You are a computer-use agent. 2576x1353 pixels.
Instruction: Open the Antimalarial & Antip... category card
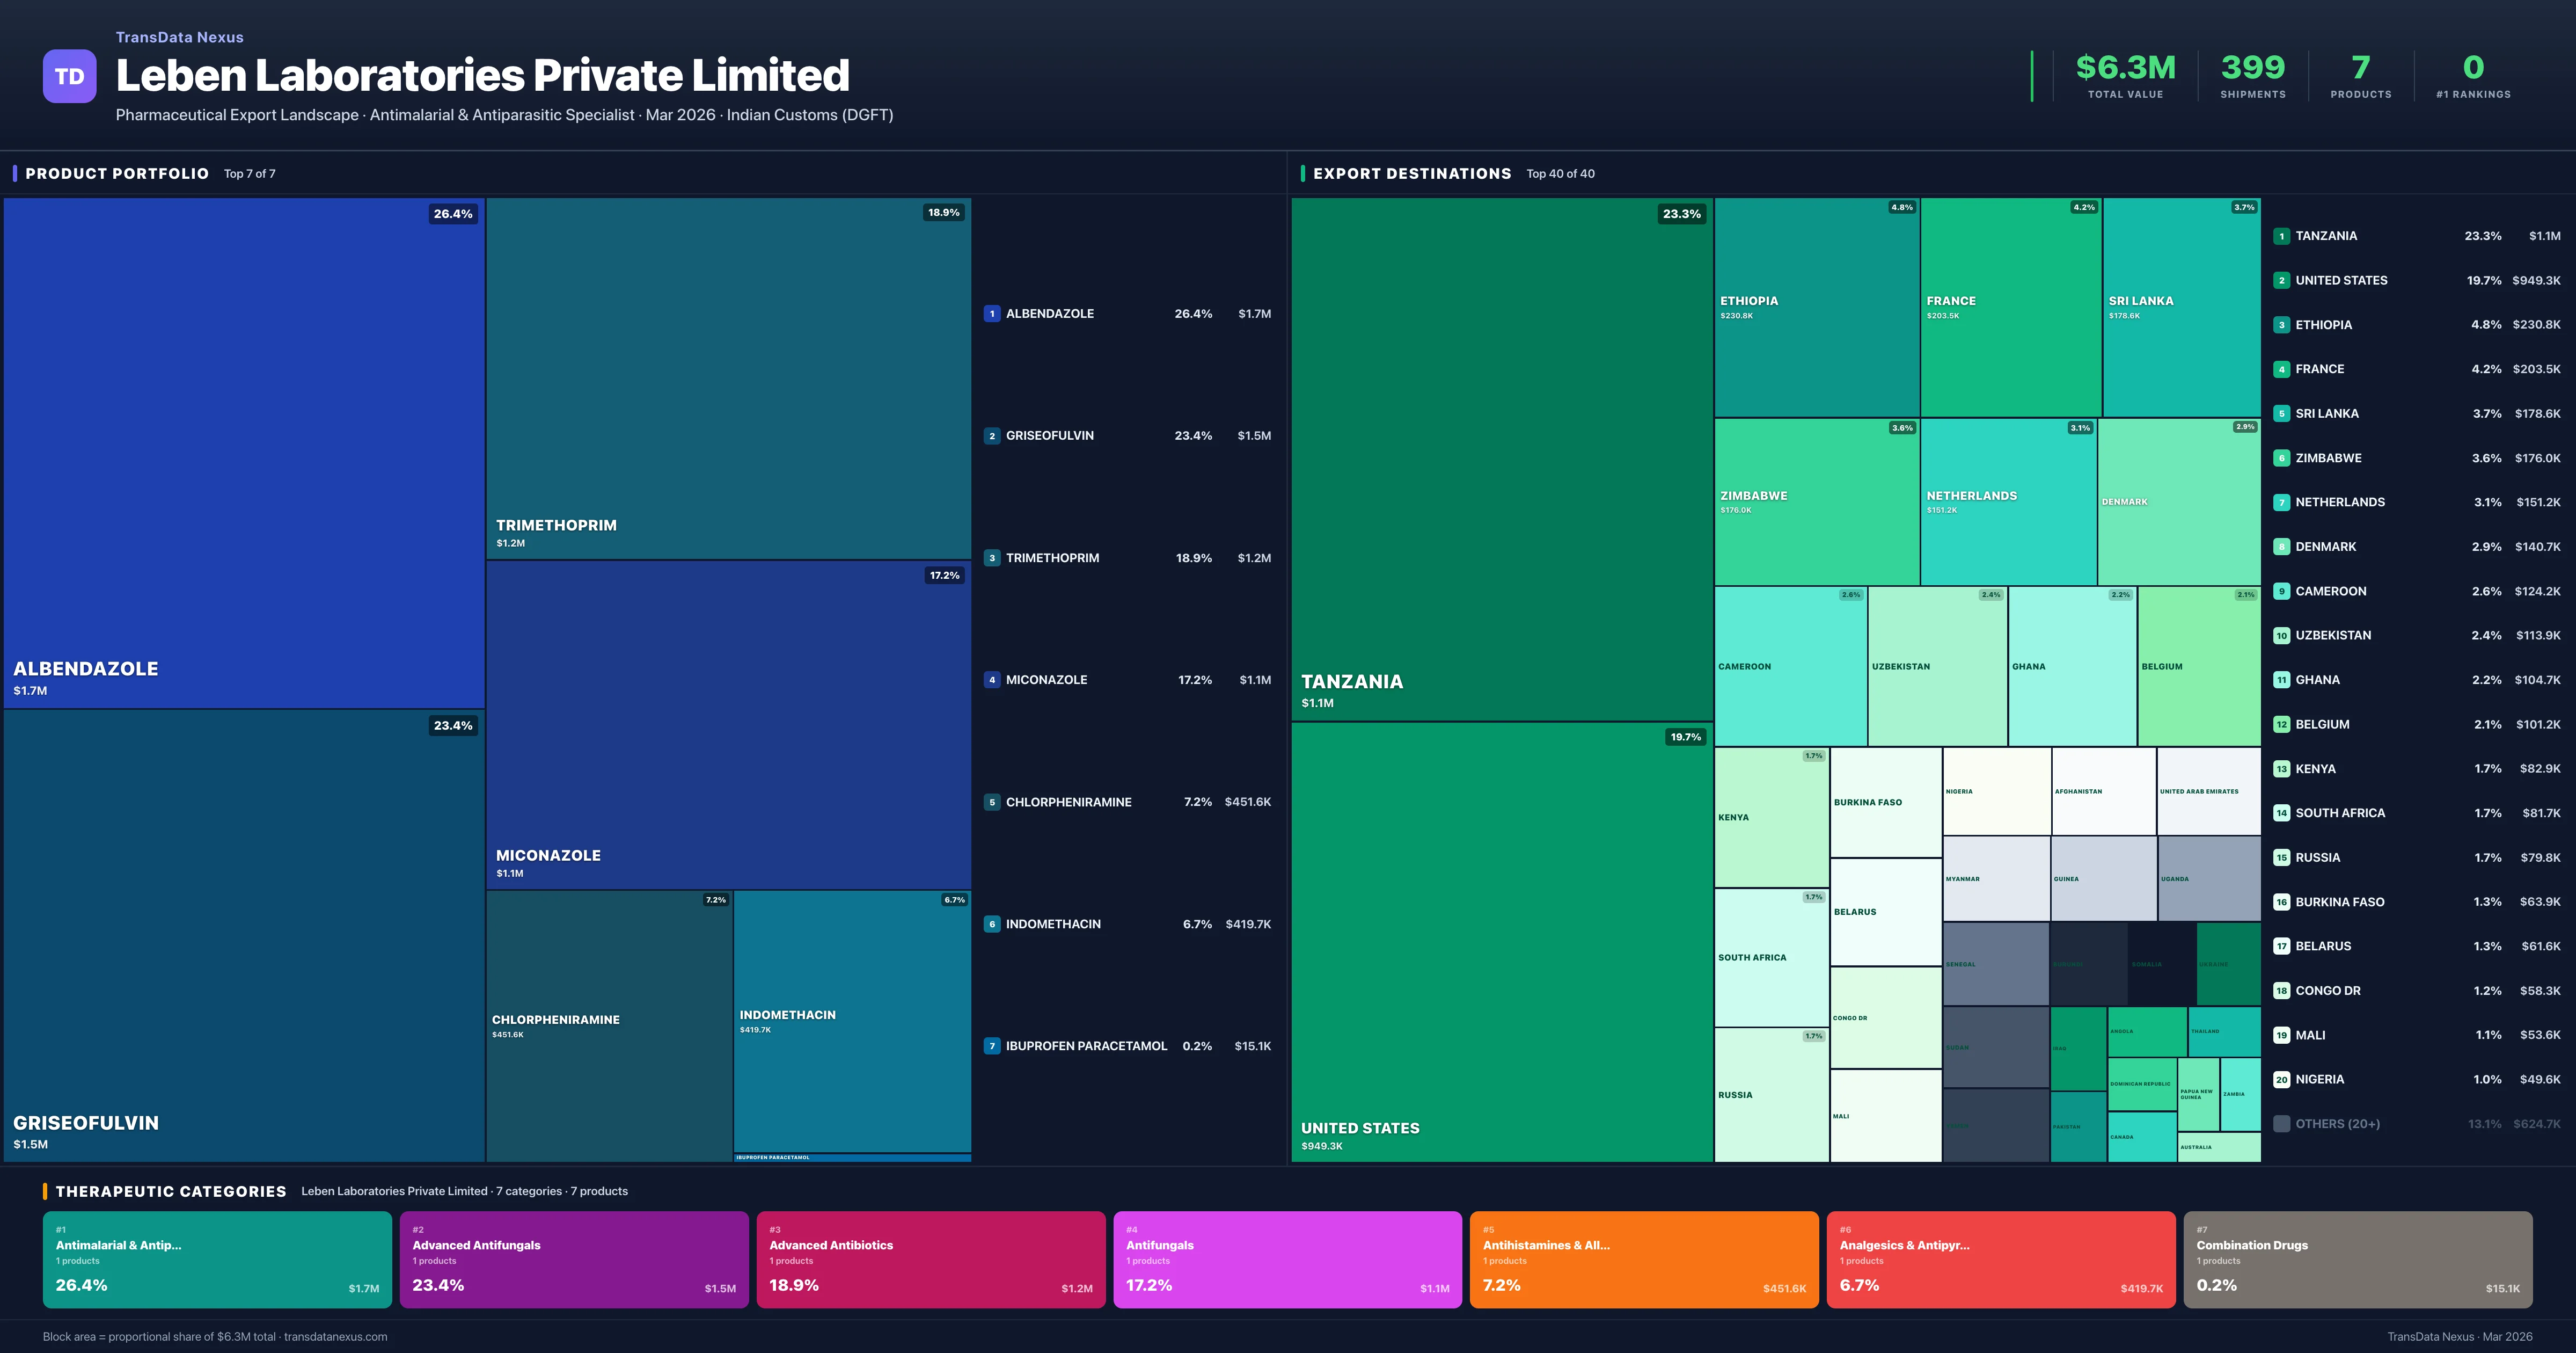pos(217,1259)
